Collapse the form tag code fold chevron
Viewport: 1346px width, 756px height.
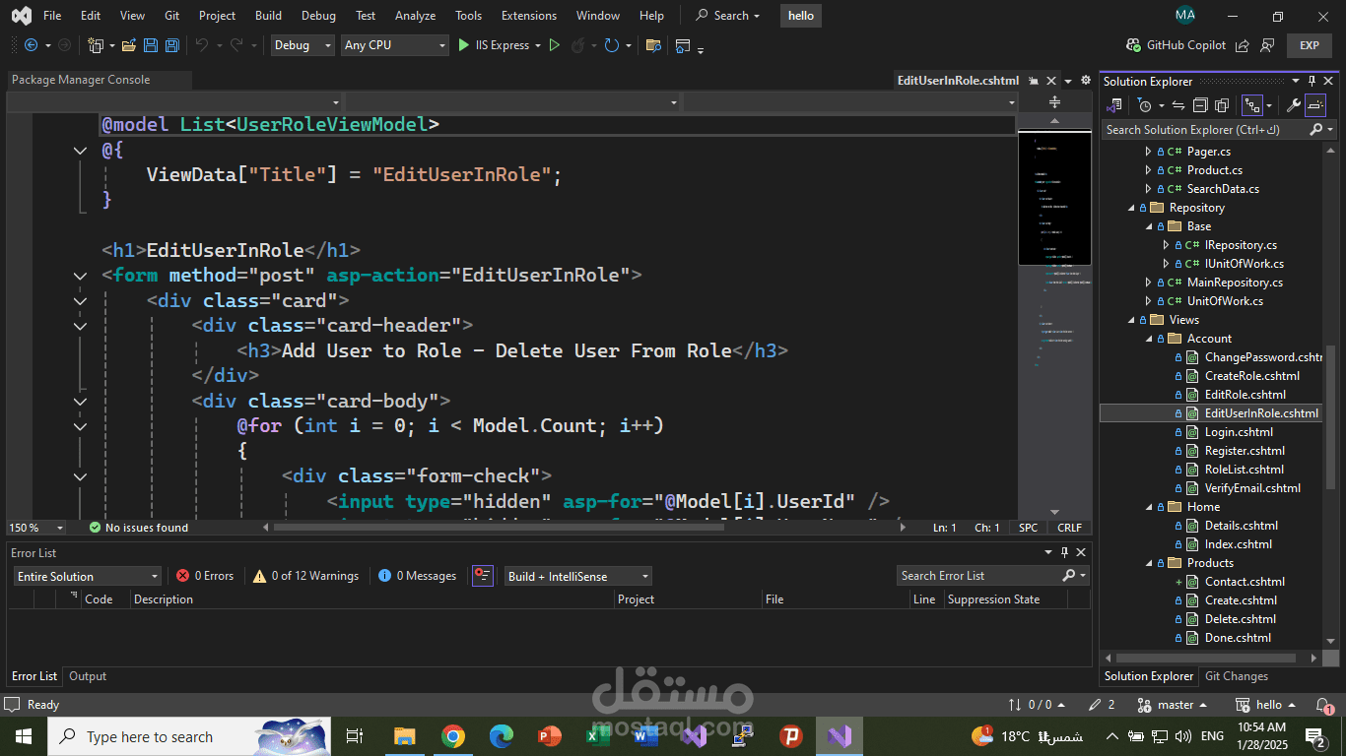point(80,276)
